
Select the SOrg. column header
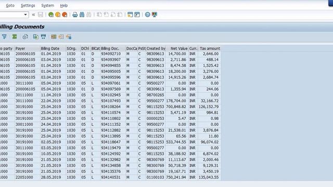pos(73,48)
